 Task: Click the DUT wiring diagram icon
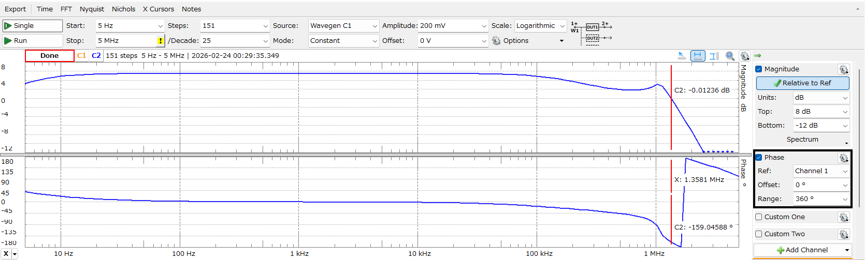click(x=592, y=32)
